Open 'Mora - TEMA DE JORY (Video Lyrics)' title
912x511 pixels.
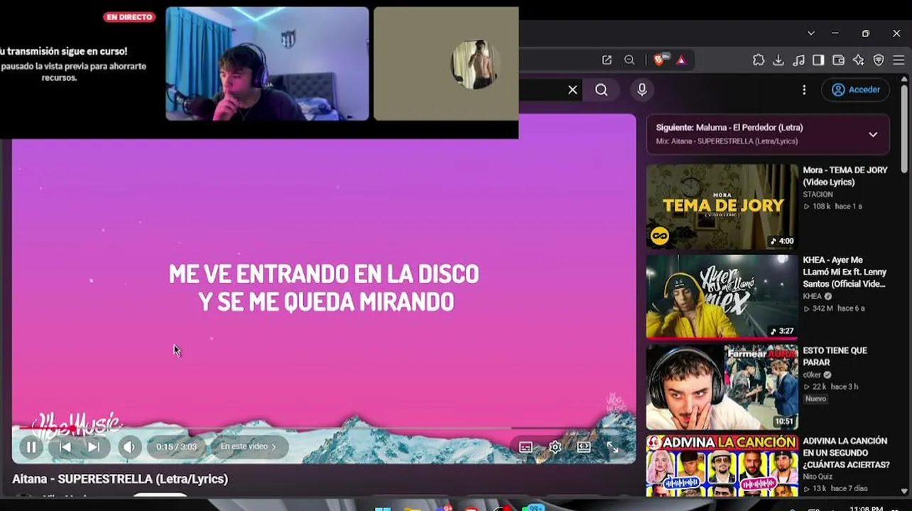tap(845, 176)
